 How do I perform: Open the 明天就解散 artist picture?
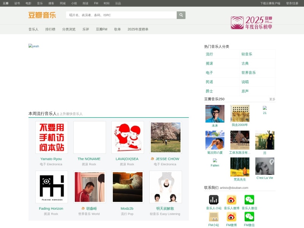(x=166, y=187)
